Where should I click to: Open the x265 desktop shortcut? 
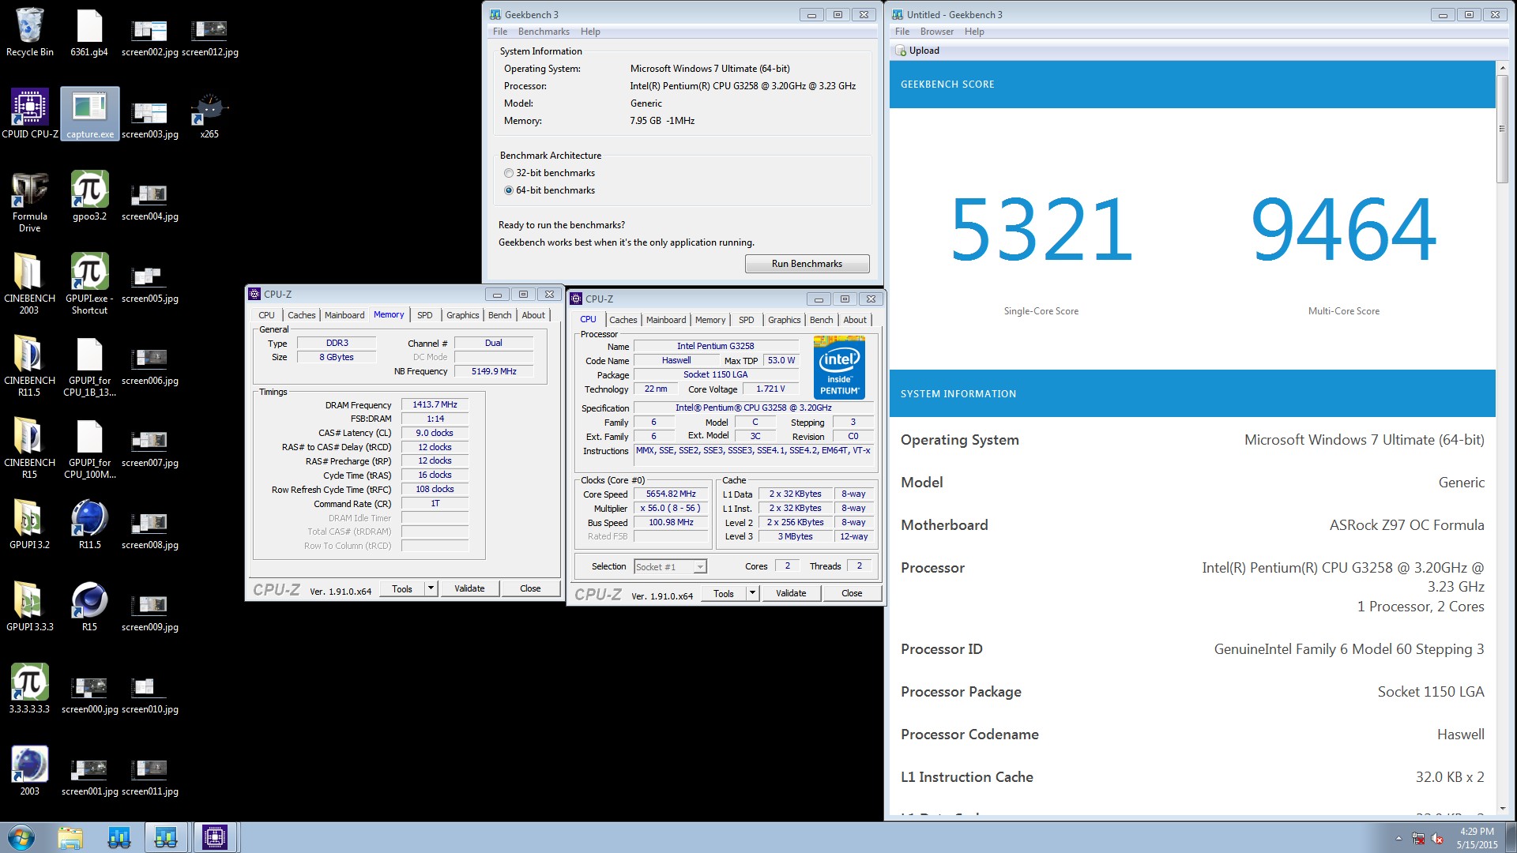click(209, 115)
